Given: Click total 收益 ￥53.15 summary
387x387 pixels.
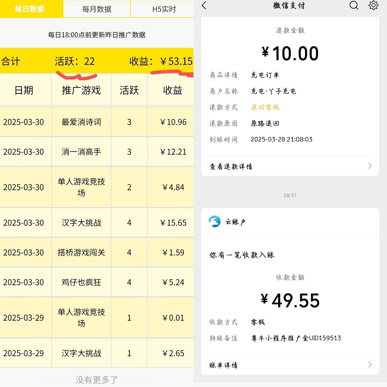Looking at the screenshot, I should point(161,61).
